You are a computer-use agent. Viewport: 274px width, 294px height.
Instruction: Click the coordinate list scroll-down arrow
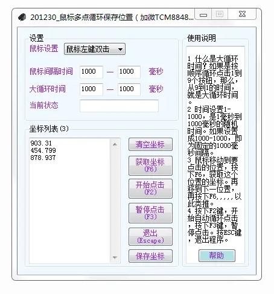(x=115, y=257)
